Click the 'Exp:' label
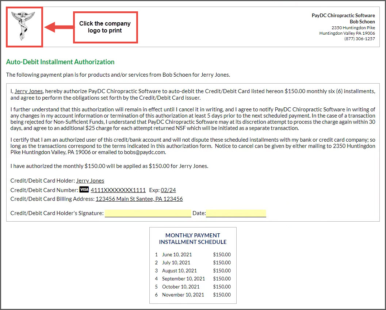 point(154,190)
